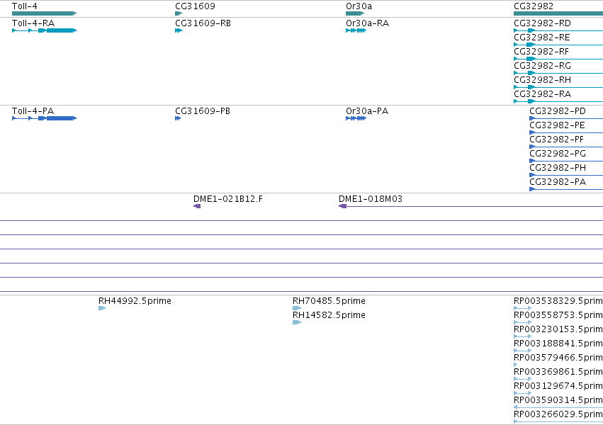603x425 pixels.
Task: Click the RP003230153.5prime label
Action: point(558,329)
